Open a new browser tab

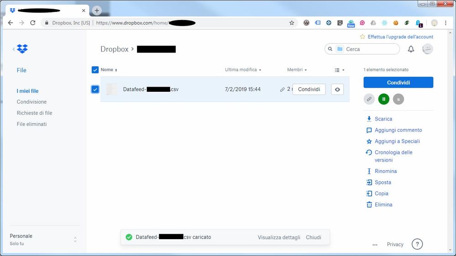pyautogui.click(x=97, y=10)
